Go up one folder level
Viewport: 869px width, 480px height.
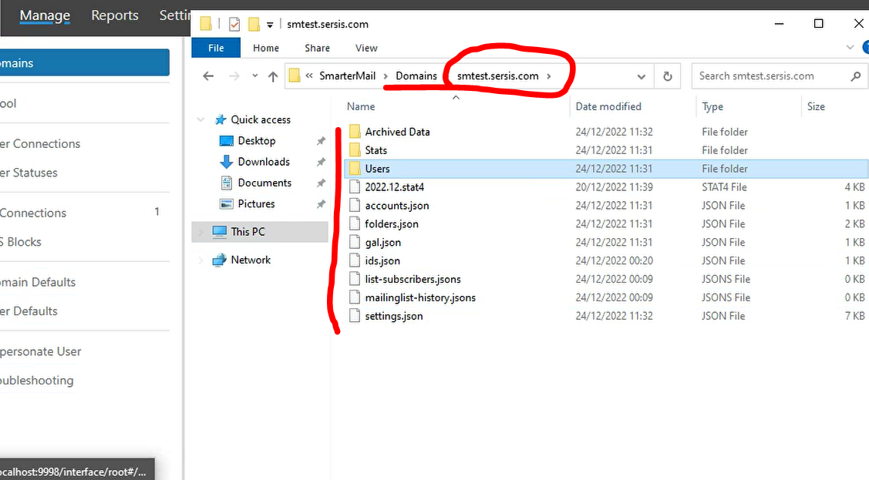pyautogui.click(x=273, y=76)
